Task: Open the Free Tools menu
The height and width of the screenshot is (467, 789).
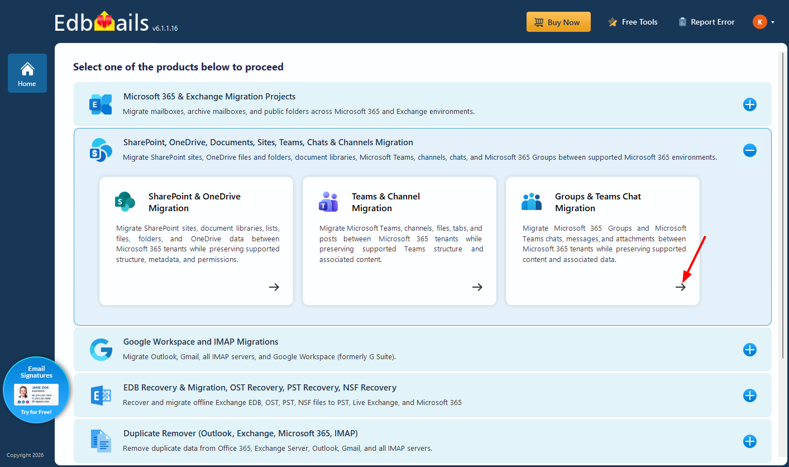Action: point(633,22)
